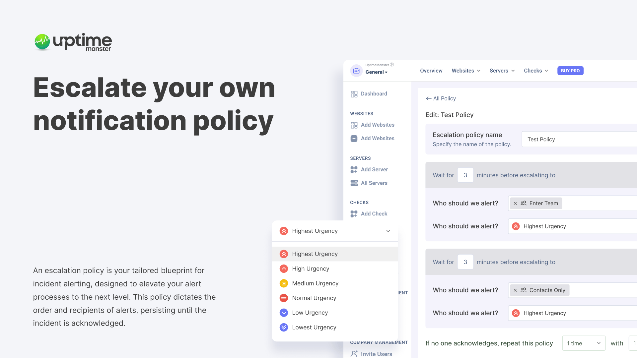This screenshot has width=637, height=358.
Task: Go back via All Policy link
Action: (x=441, y=98)
